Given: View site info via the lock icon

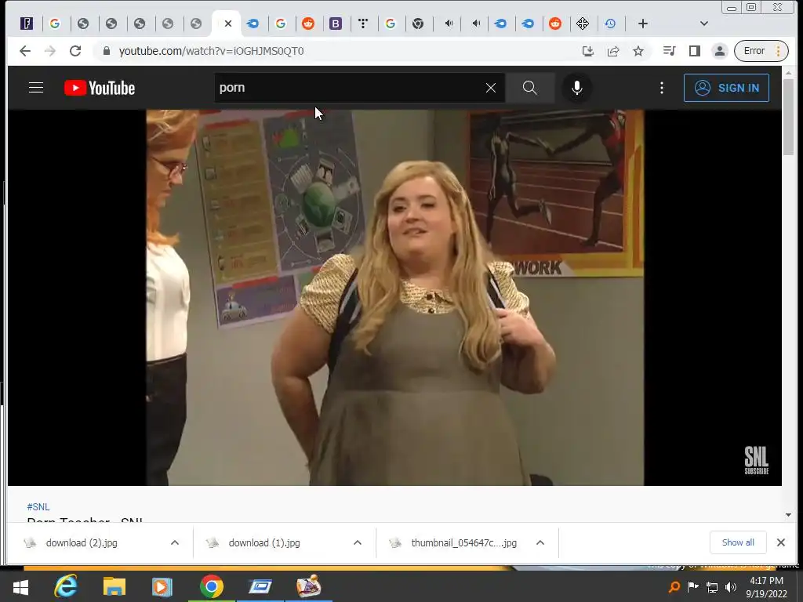Looking at the screenshot, I should pyautogui.click(x=107, y=51).
